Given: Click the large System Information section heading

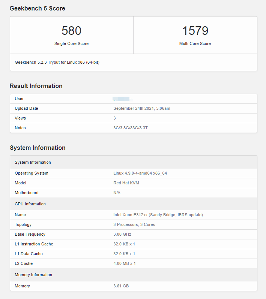Looking at the screenshot, I should [38, 148].
